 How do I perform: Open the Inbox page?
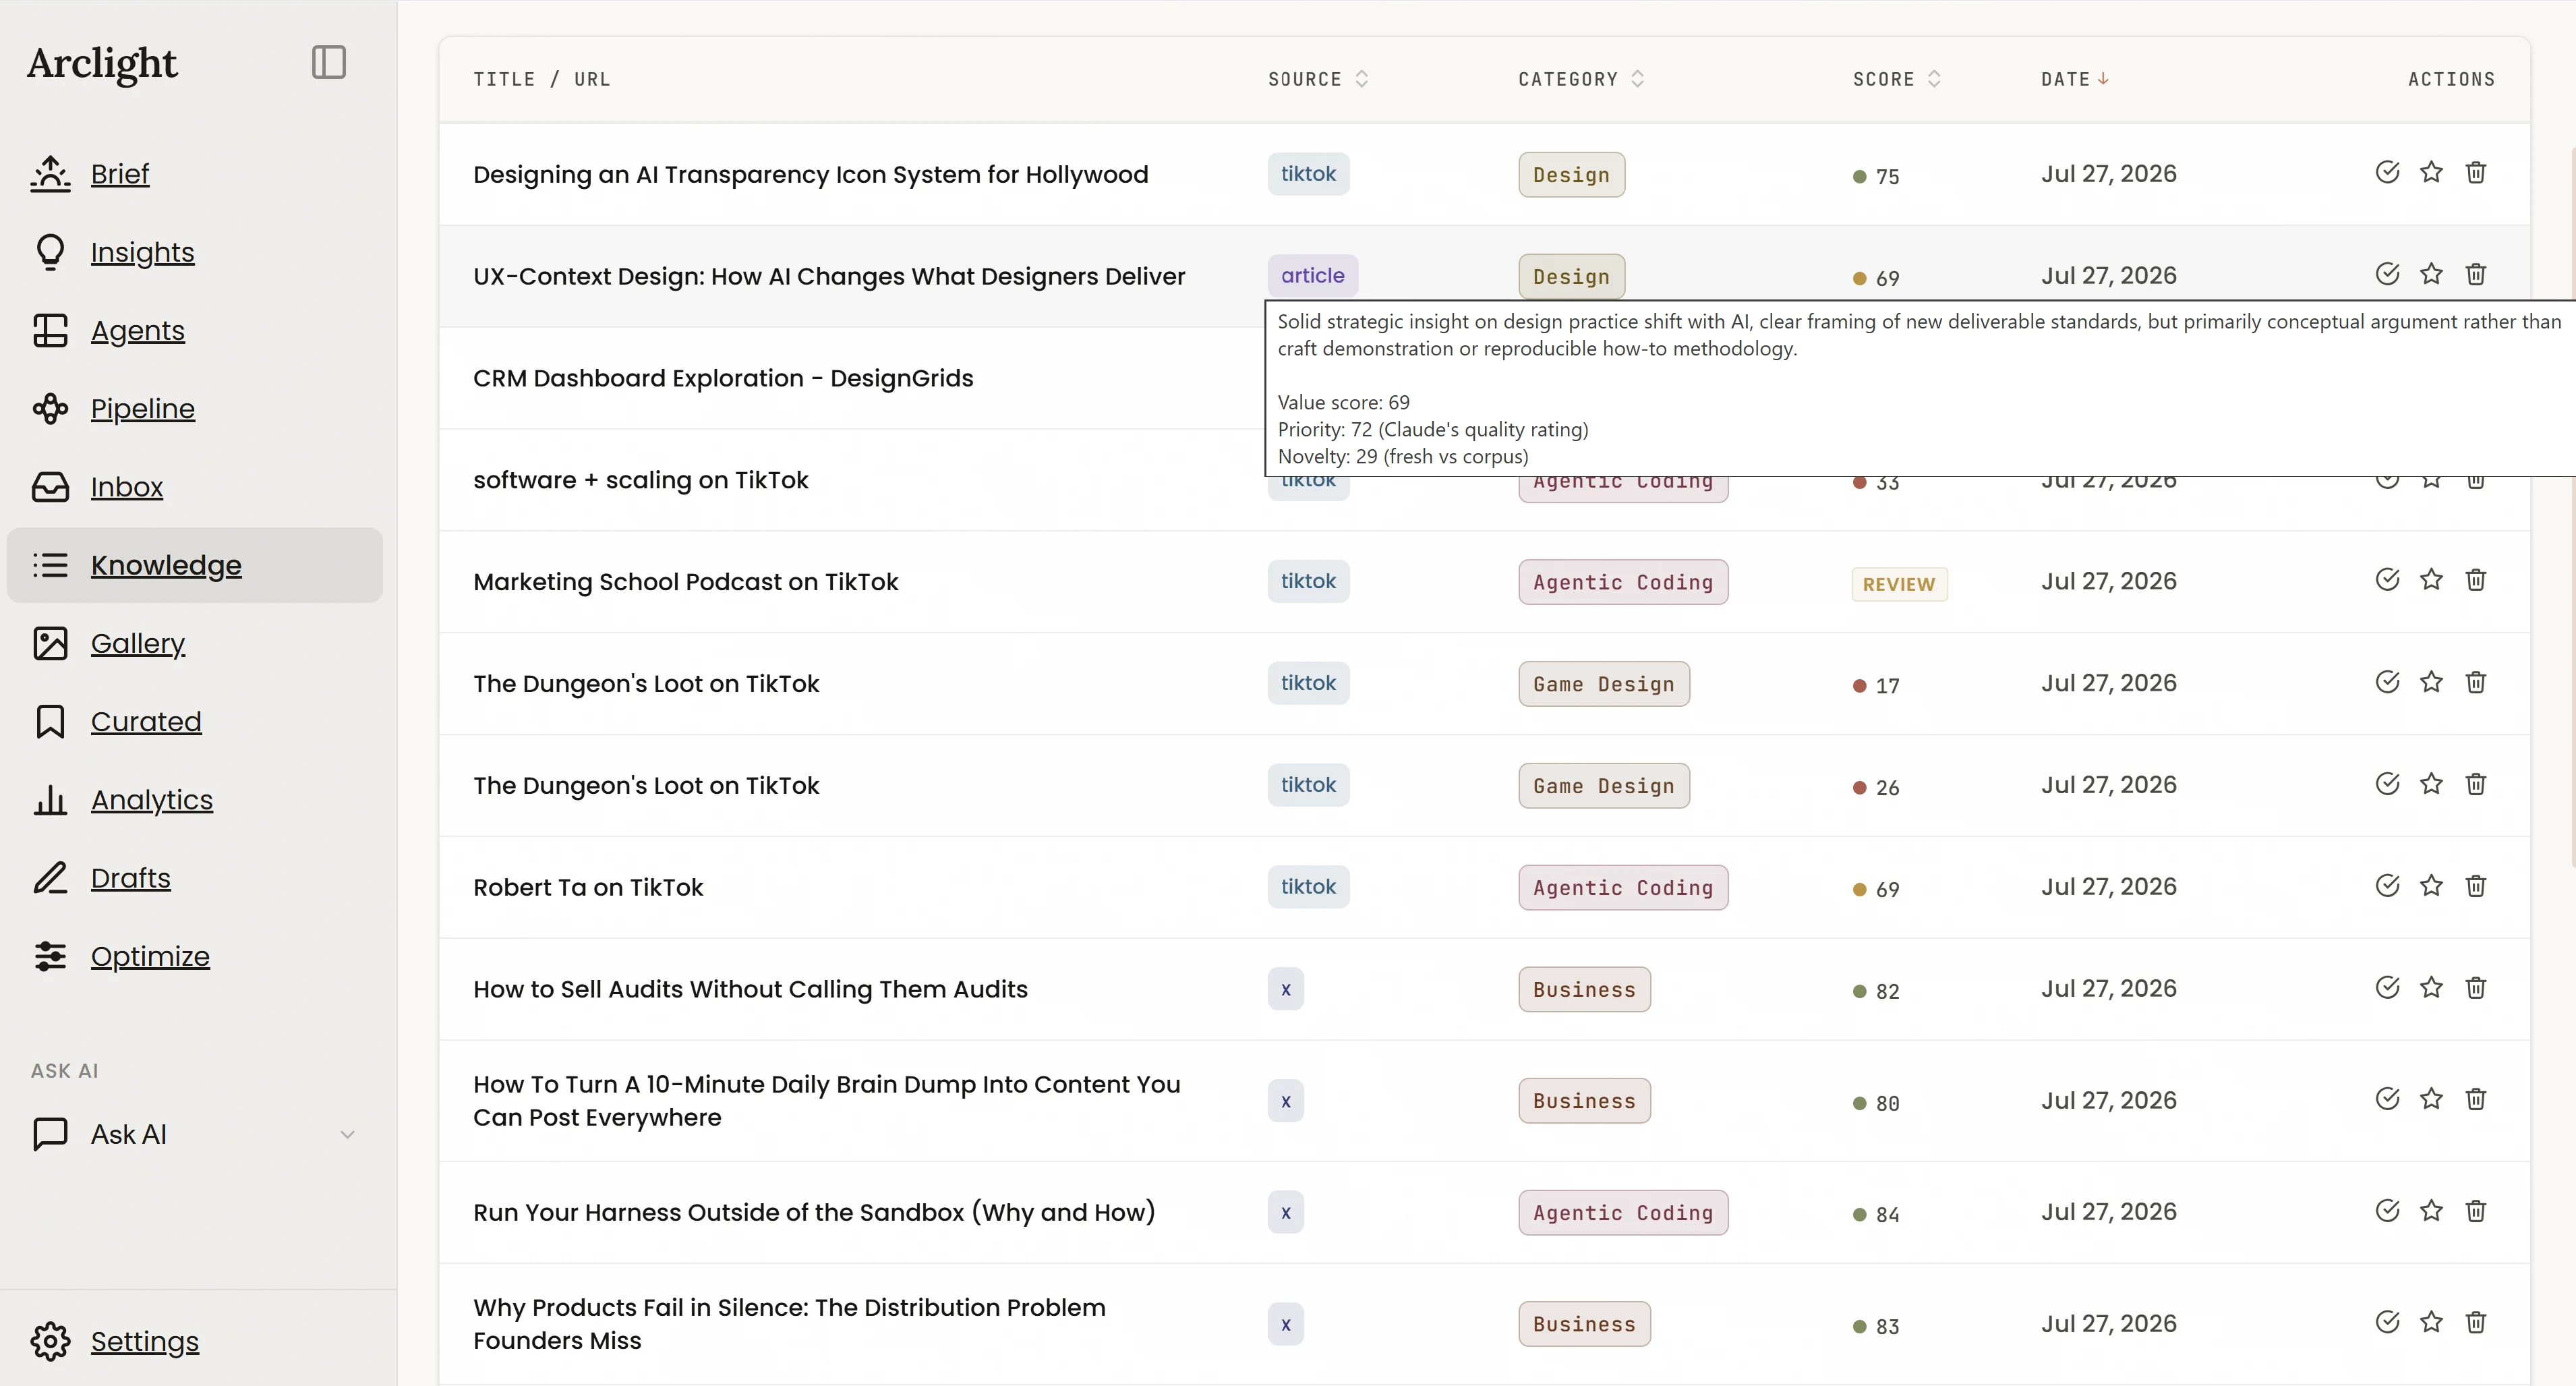pyautogui.click(x=126, y=487)
